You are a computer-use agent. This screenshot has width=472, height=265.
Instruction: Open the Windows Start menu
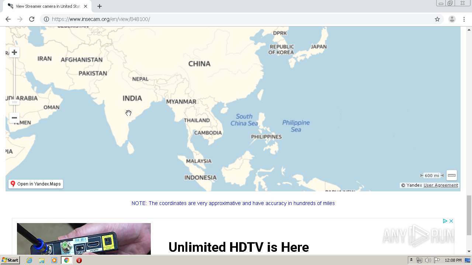[10, 260]
